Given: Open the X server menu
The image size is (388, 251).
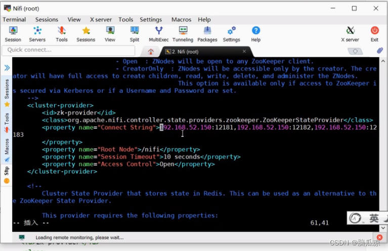Looking at the screenshot, I should tap(101, 20).
